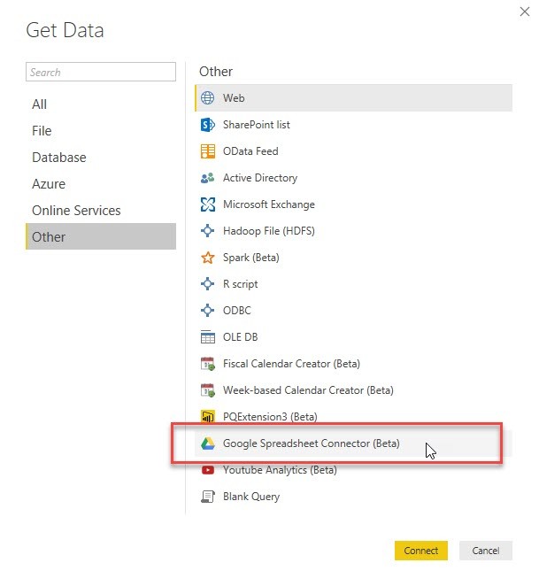539x586 pixels.
Task: Select the Web data source text
Action: tap(234, 98)
